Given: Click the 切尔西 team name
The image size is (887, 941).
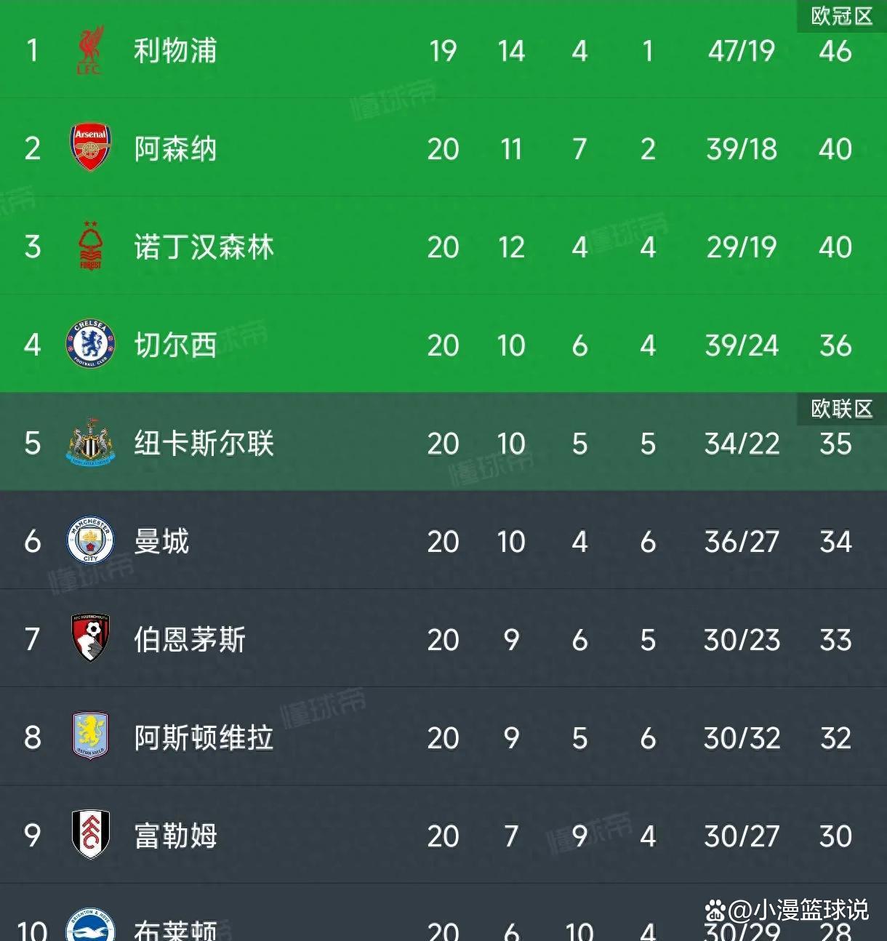Looking at the screenshot, I should 174,345.
